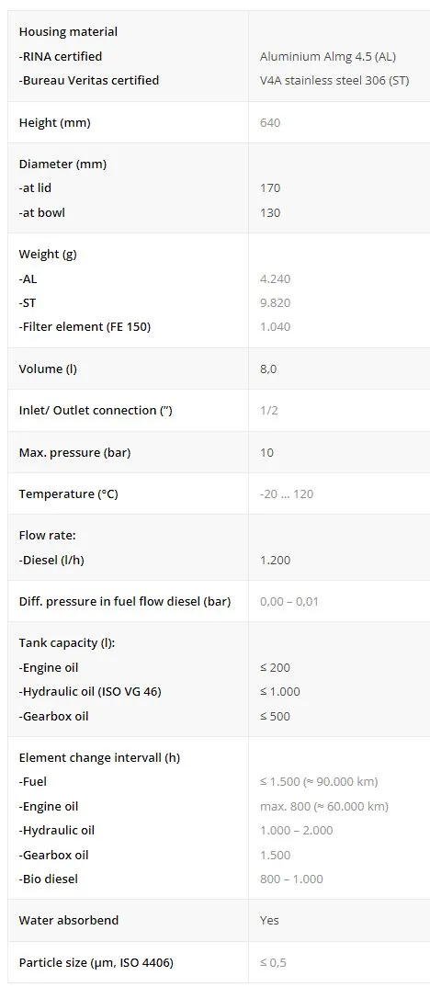Click the V4A stainless steel 306 (ST) text
430x987 pixels.
[x=334, y=80]
